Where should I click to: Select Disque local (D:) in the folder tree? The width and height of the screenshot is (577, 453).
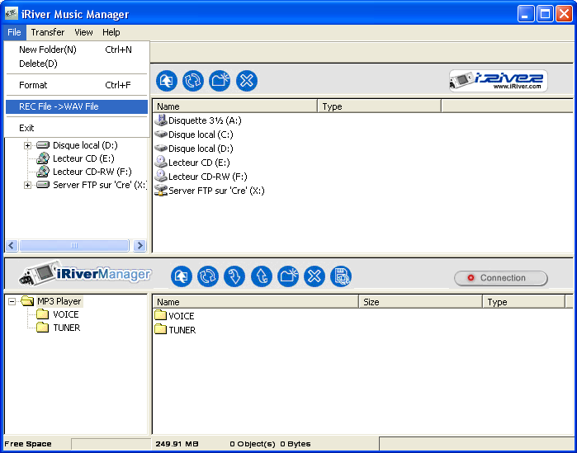[x=85, y=145]
